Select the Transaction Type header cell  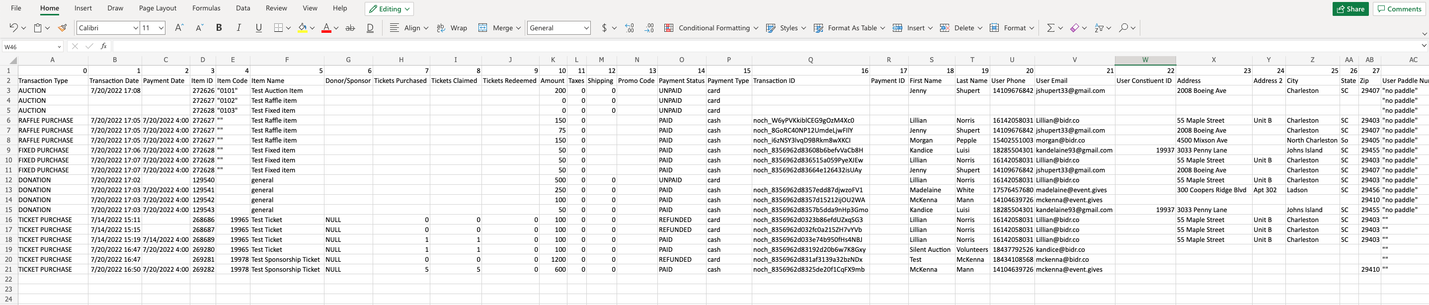click(53, 80)
